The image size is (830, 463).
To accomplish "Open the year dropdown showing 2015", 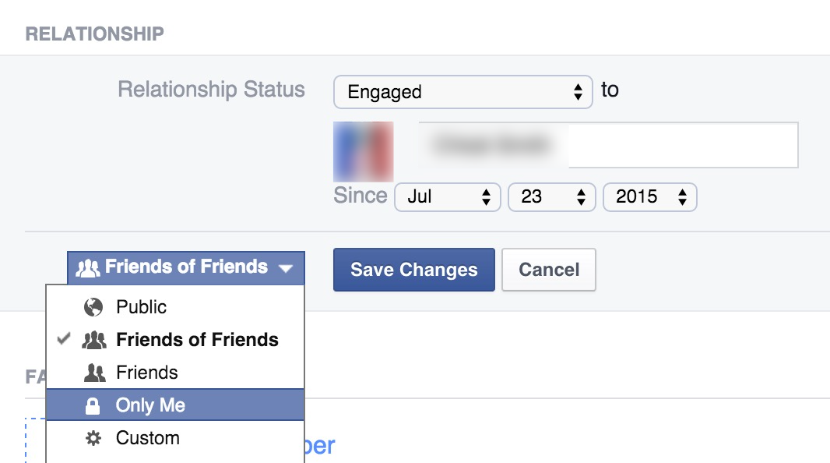I will (649, 196).
